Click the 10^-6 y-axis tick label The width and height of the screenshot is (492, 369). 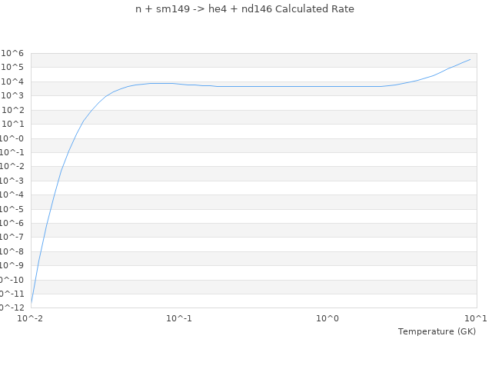12,223
